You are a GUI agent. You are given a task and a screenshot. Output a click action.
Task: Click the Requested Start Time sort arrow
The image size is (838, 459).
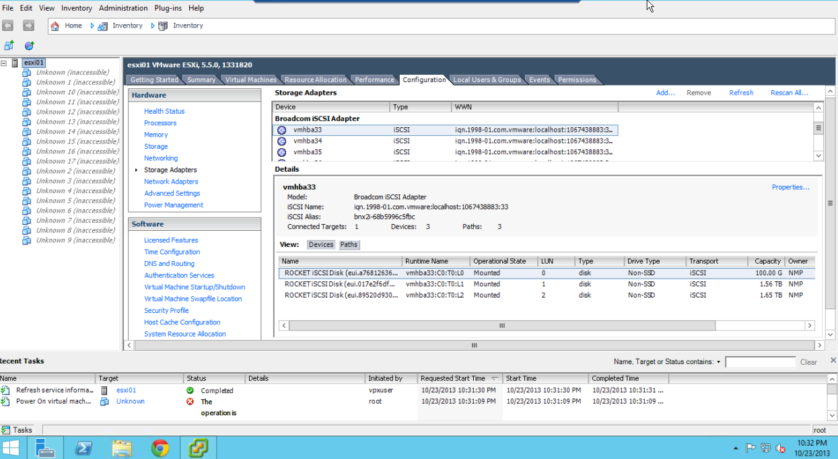495,379
